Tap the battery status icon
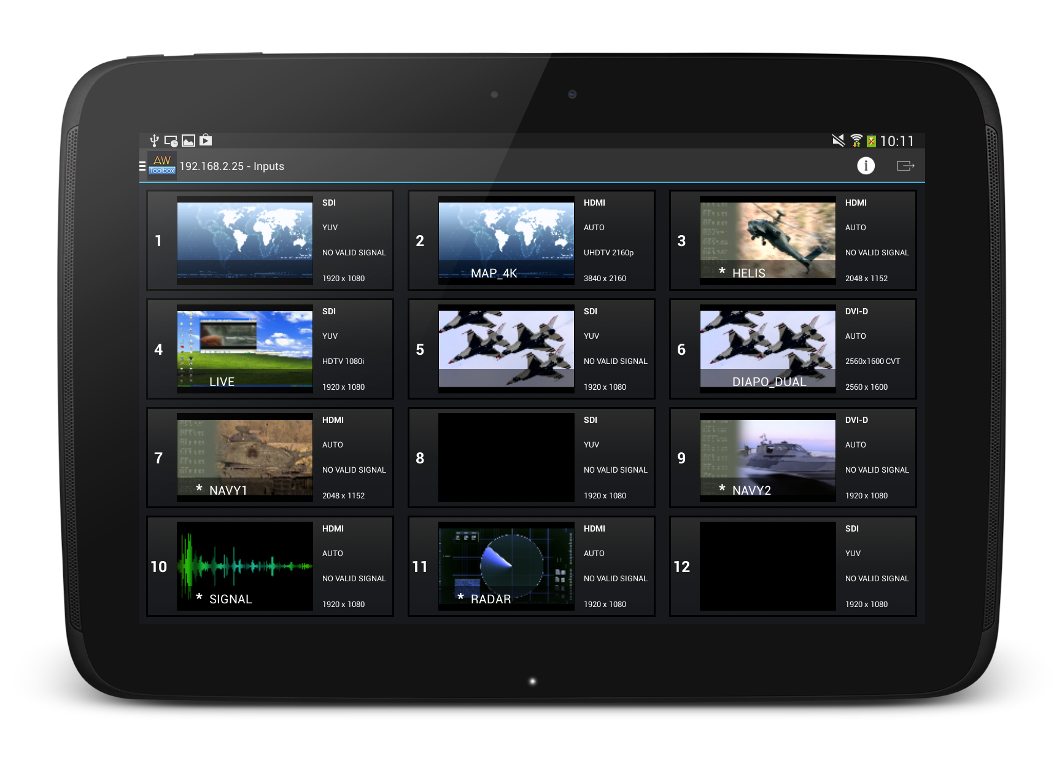The height and width of the screenshot is (766, 1062). pyautogui.click(x=871, y=141)
